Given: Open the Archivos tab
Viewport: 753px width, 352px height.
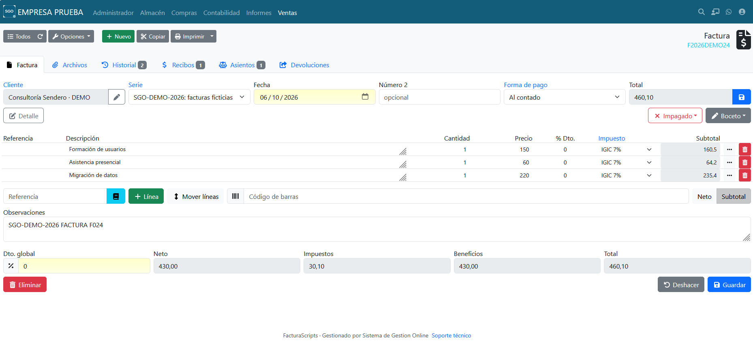Looking at the screenshot, I should coord(69,65).
